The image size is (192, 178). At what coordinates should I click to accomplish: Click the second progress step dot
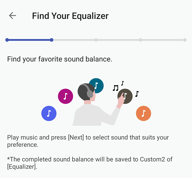52,40
